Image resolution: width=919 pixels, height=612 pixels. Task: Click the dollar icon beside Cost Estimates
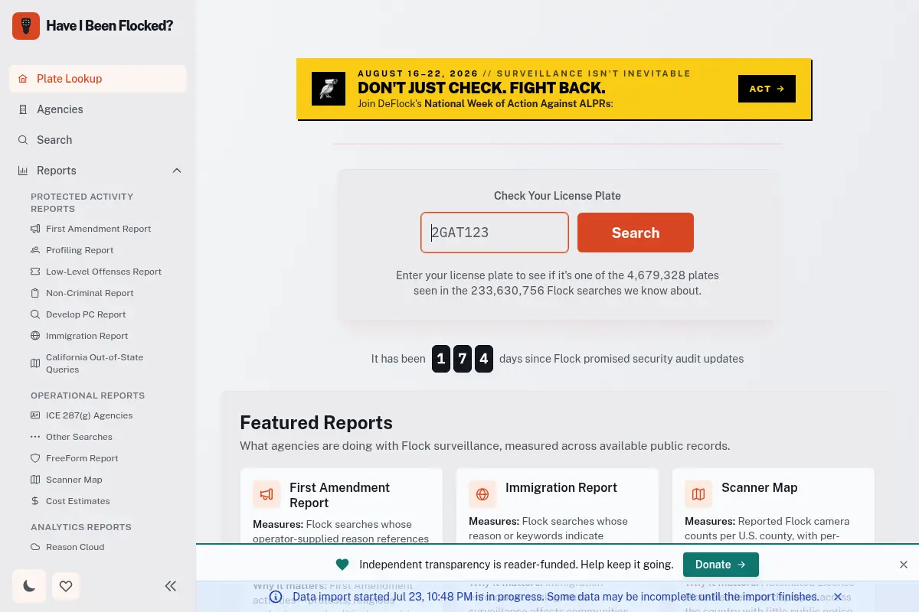click(x=35, y=501)
